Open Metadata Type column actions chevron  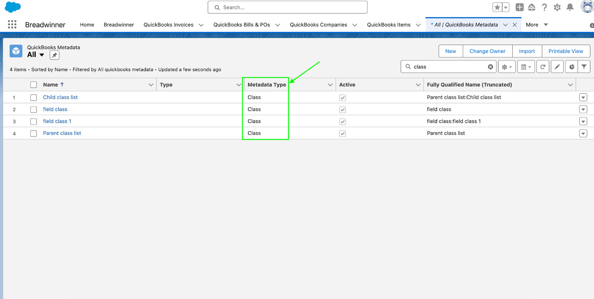tap(330, 85)
